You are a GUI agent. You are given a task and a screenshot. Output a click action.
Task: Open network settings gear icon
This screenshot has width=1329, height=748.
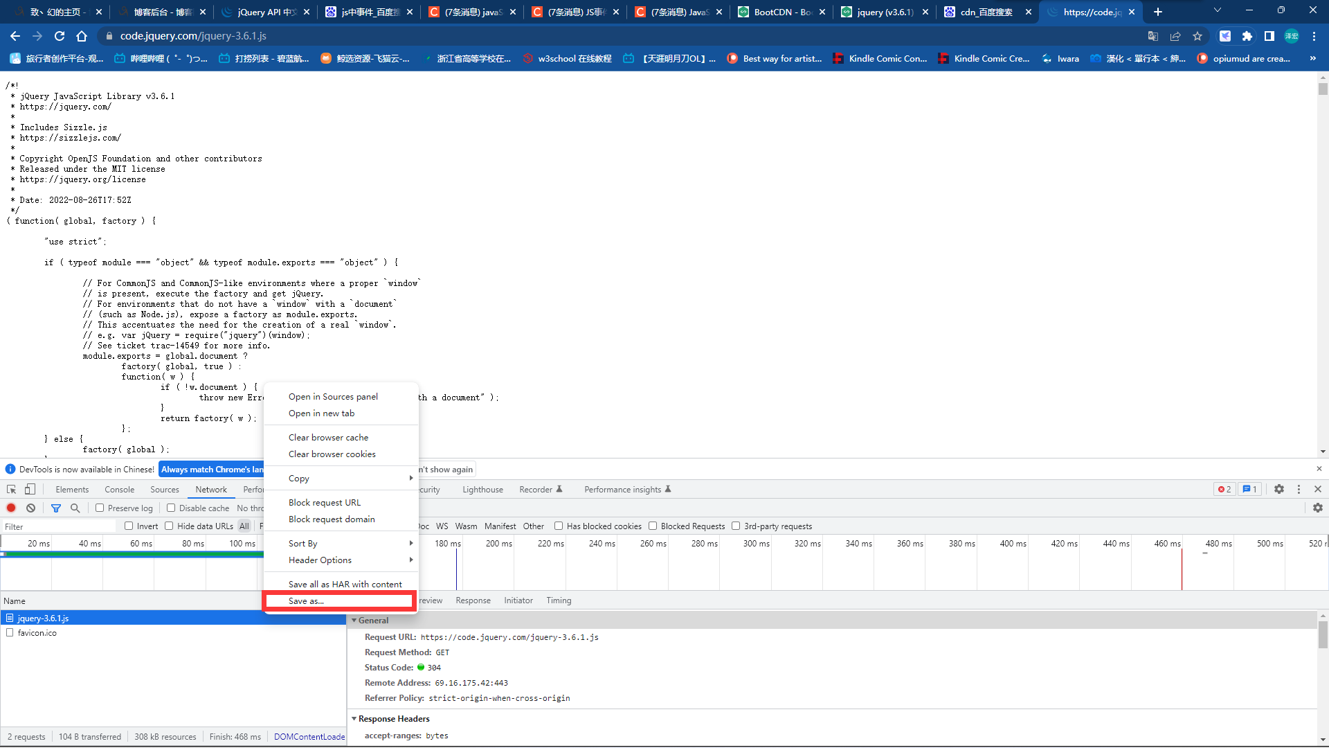(x=1318, y=508)
